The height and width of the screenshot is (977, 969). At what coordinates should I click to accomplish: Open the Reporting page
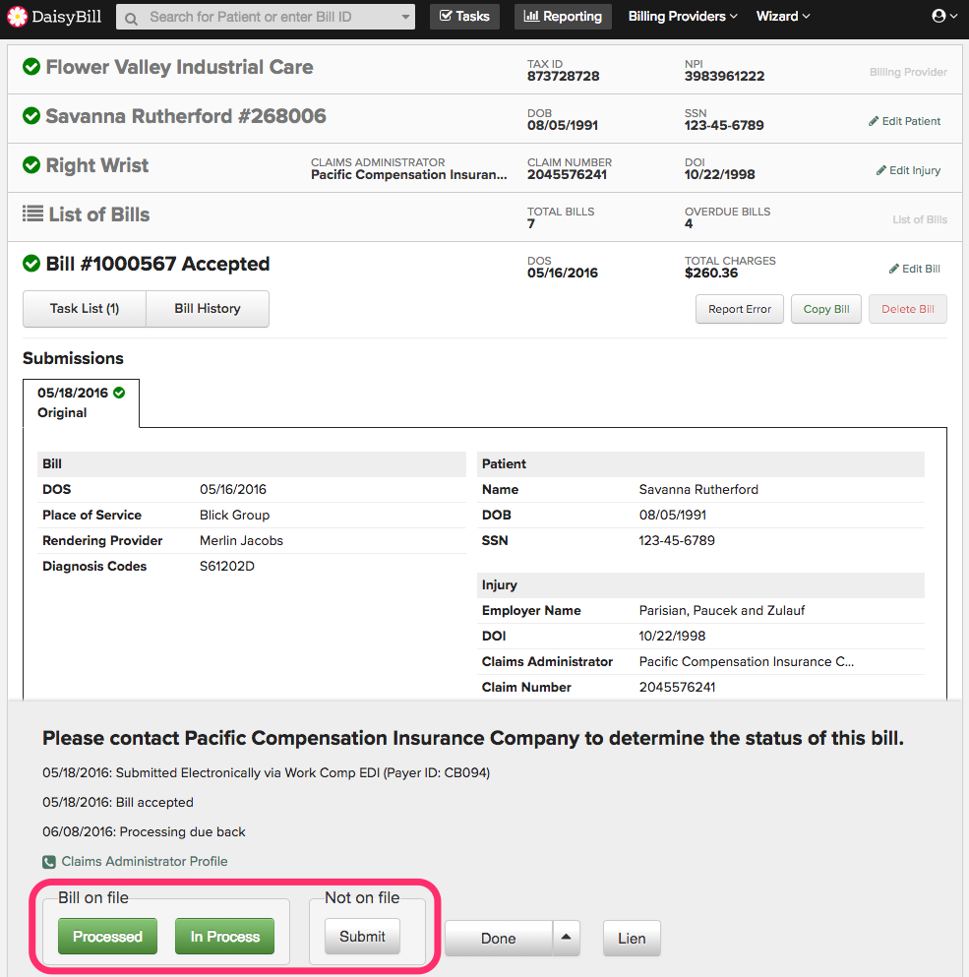(564, 16)
